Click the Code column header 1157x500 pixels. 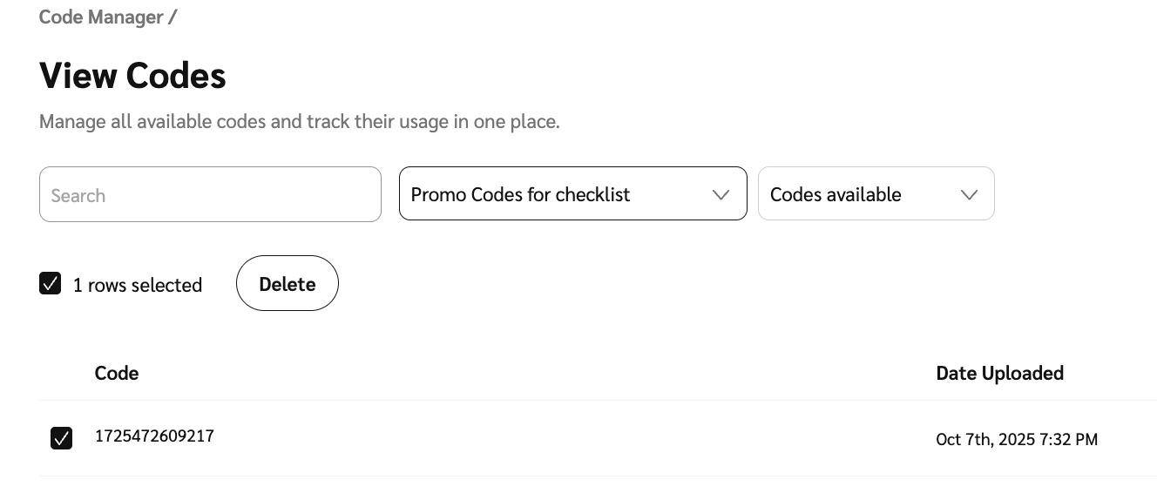tap(117, 373)
